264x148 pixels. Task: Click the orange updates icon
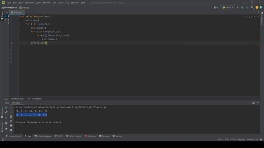coord(257,7)
